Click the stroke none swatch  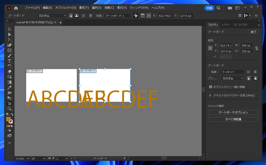pos(11,121)
